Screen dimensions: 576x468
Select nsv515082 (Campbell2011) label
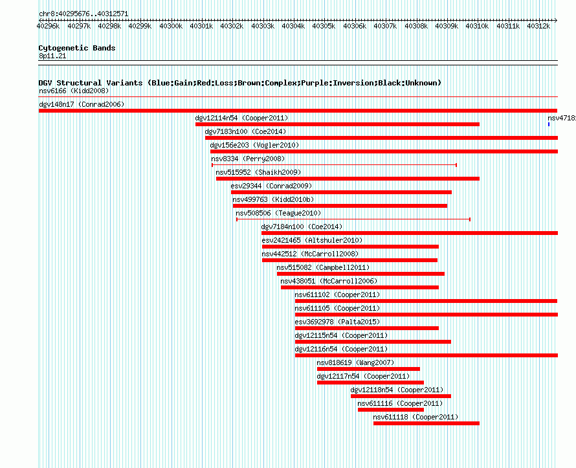pos(323,267)
